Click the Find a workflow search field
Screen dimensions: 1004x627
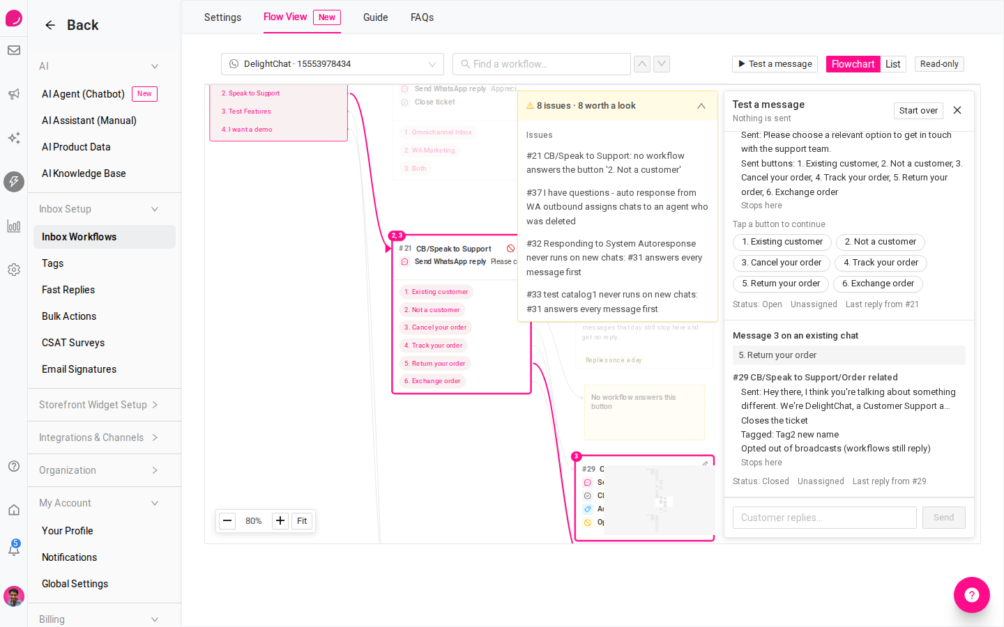[x=542, y=64]
